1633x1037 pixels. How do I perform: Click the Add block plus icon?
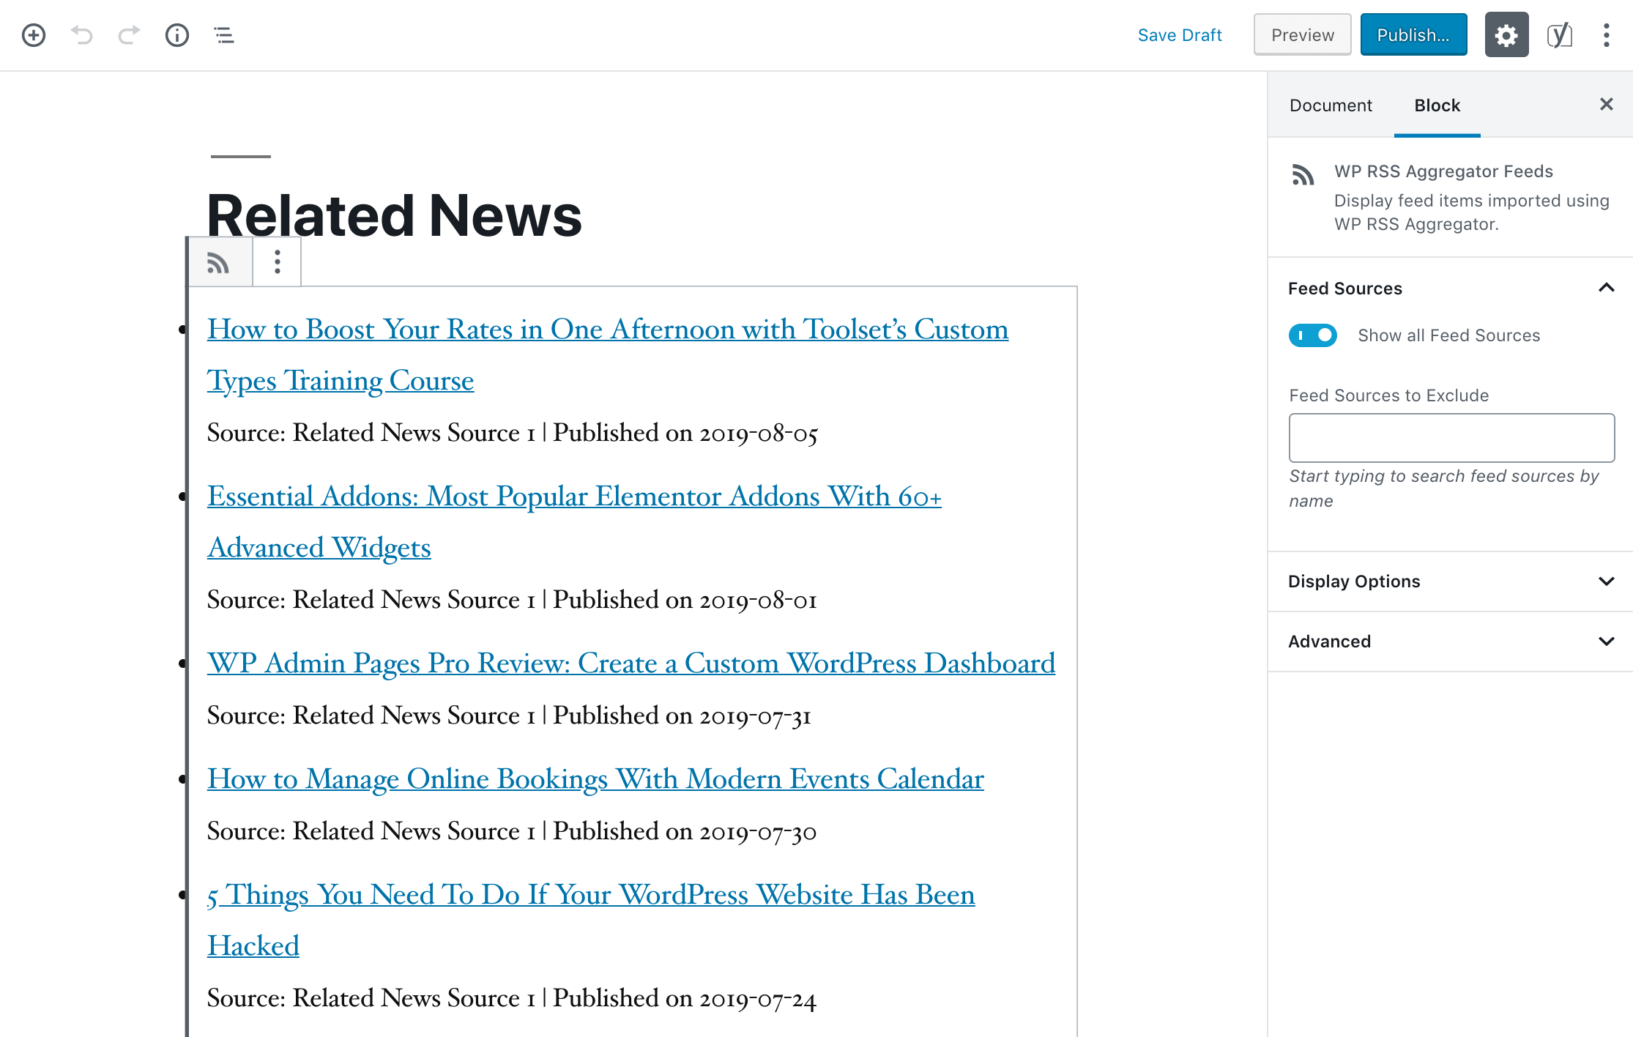[x=34, y=35]
